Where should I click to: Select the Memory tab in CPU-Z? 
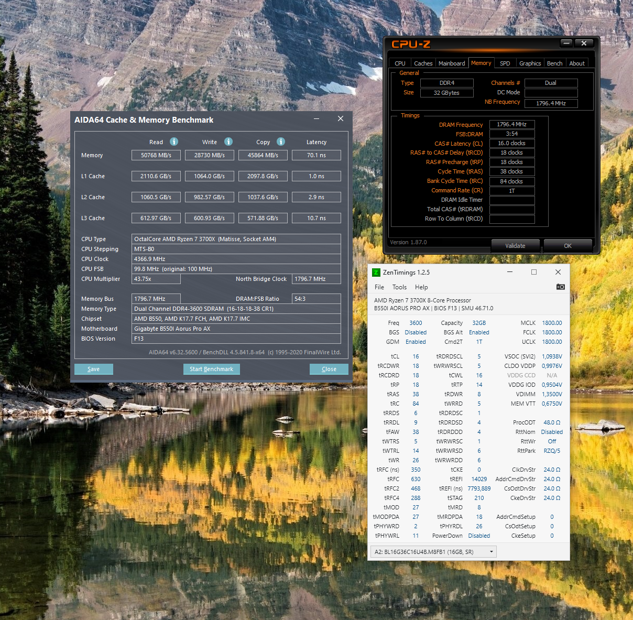click(481, 63)
